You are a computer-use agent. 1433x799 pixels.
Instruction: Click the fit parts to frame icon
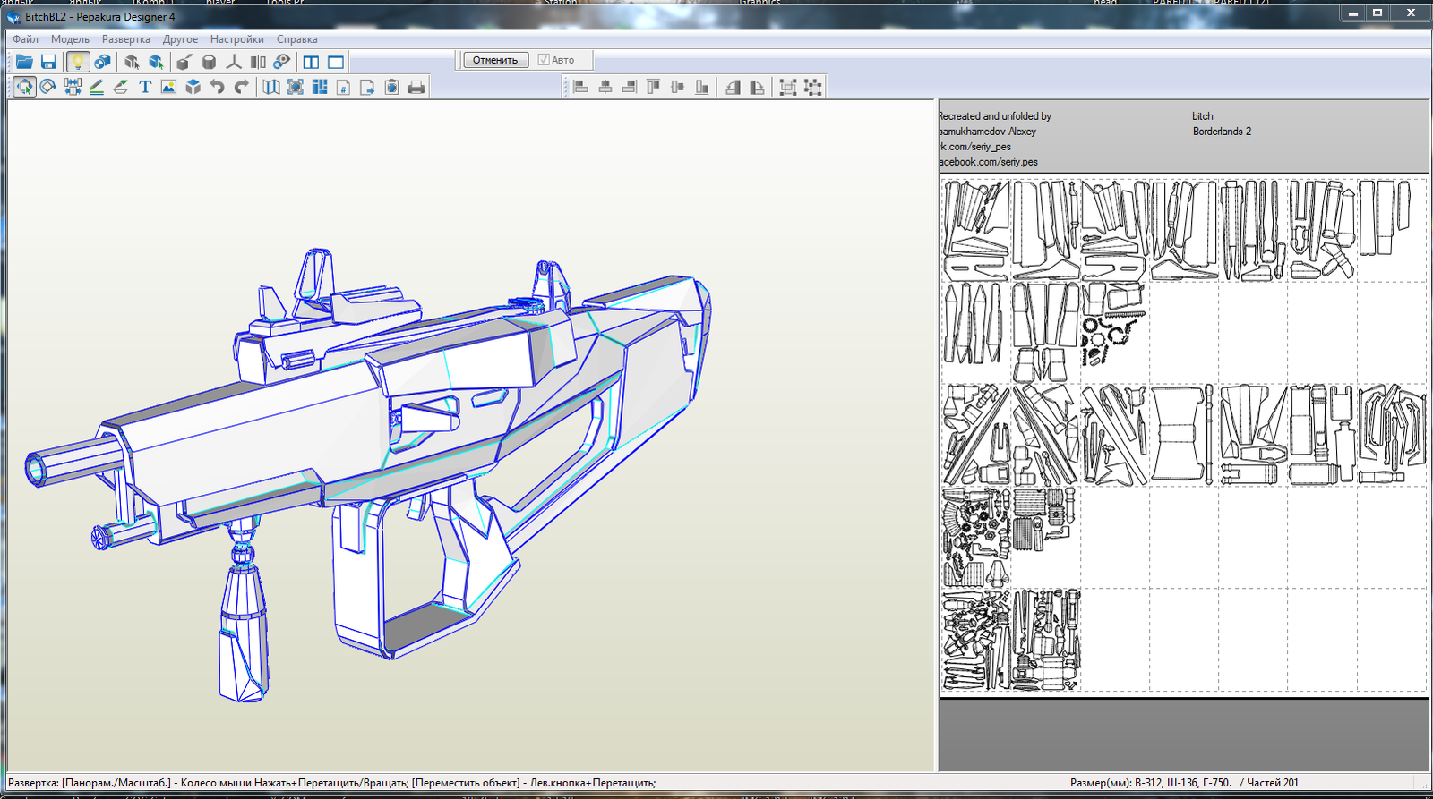point(295,87)
